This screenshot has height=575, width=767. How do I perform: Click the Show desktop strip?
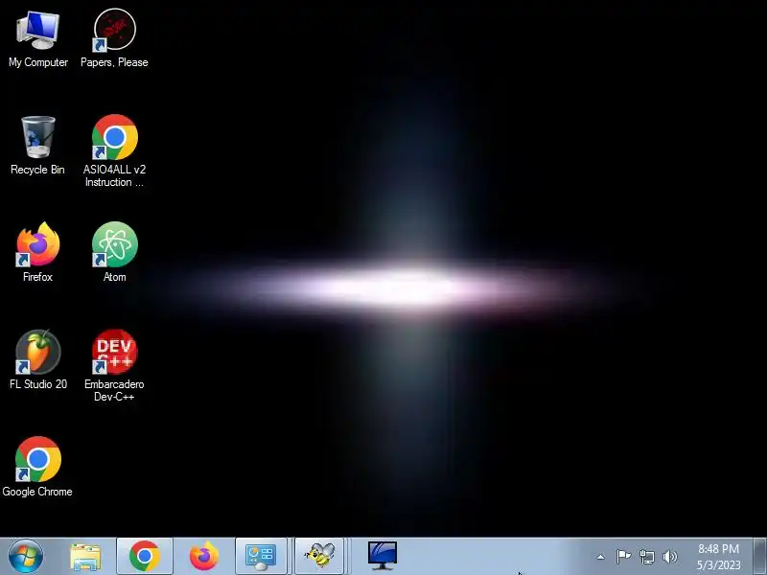coord(760,557)
